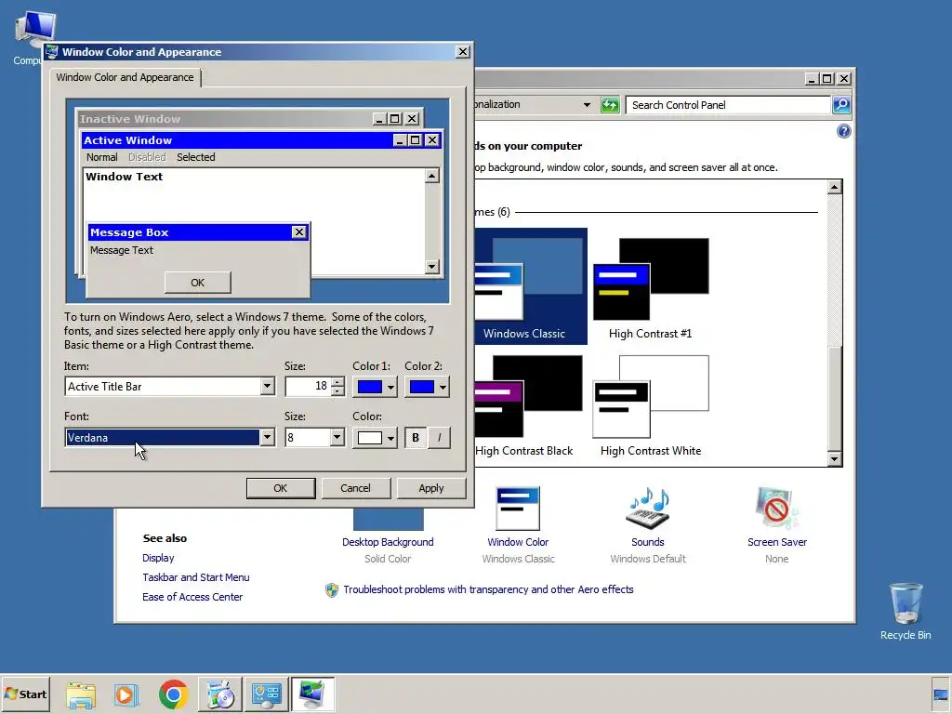Click the Control Panel taskbar icon
Screen dimensions: 952x714
coord(267,694)
